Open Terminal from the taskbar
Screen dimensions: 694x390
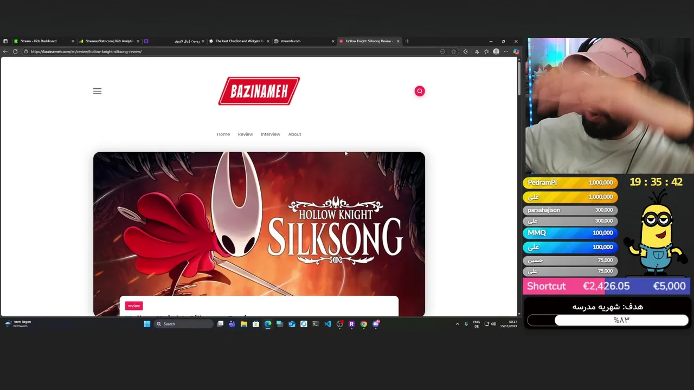point(316,324)
